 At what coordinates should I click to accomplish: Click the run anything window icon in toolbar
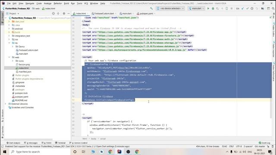tap(268, 9)
